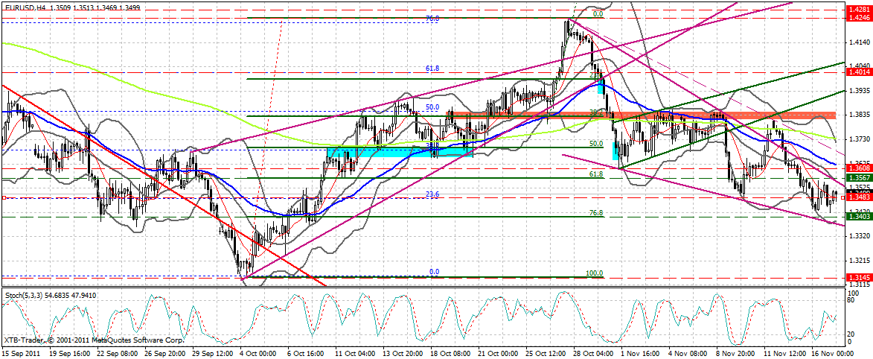Click the orange-red resistance zone rectangle
The width and height of the screenshot is (873, 359).
640,115
